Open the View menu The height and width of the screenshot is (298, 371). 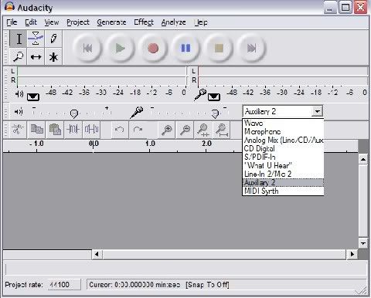52,22
